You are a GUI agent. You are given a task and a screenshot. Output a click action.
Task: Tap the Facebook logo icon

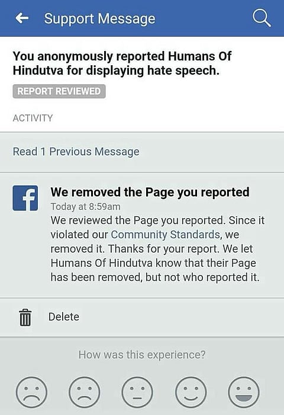point(25,198)
